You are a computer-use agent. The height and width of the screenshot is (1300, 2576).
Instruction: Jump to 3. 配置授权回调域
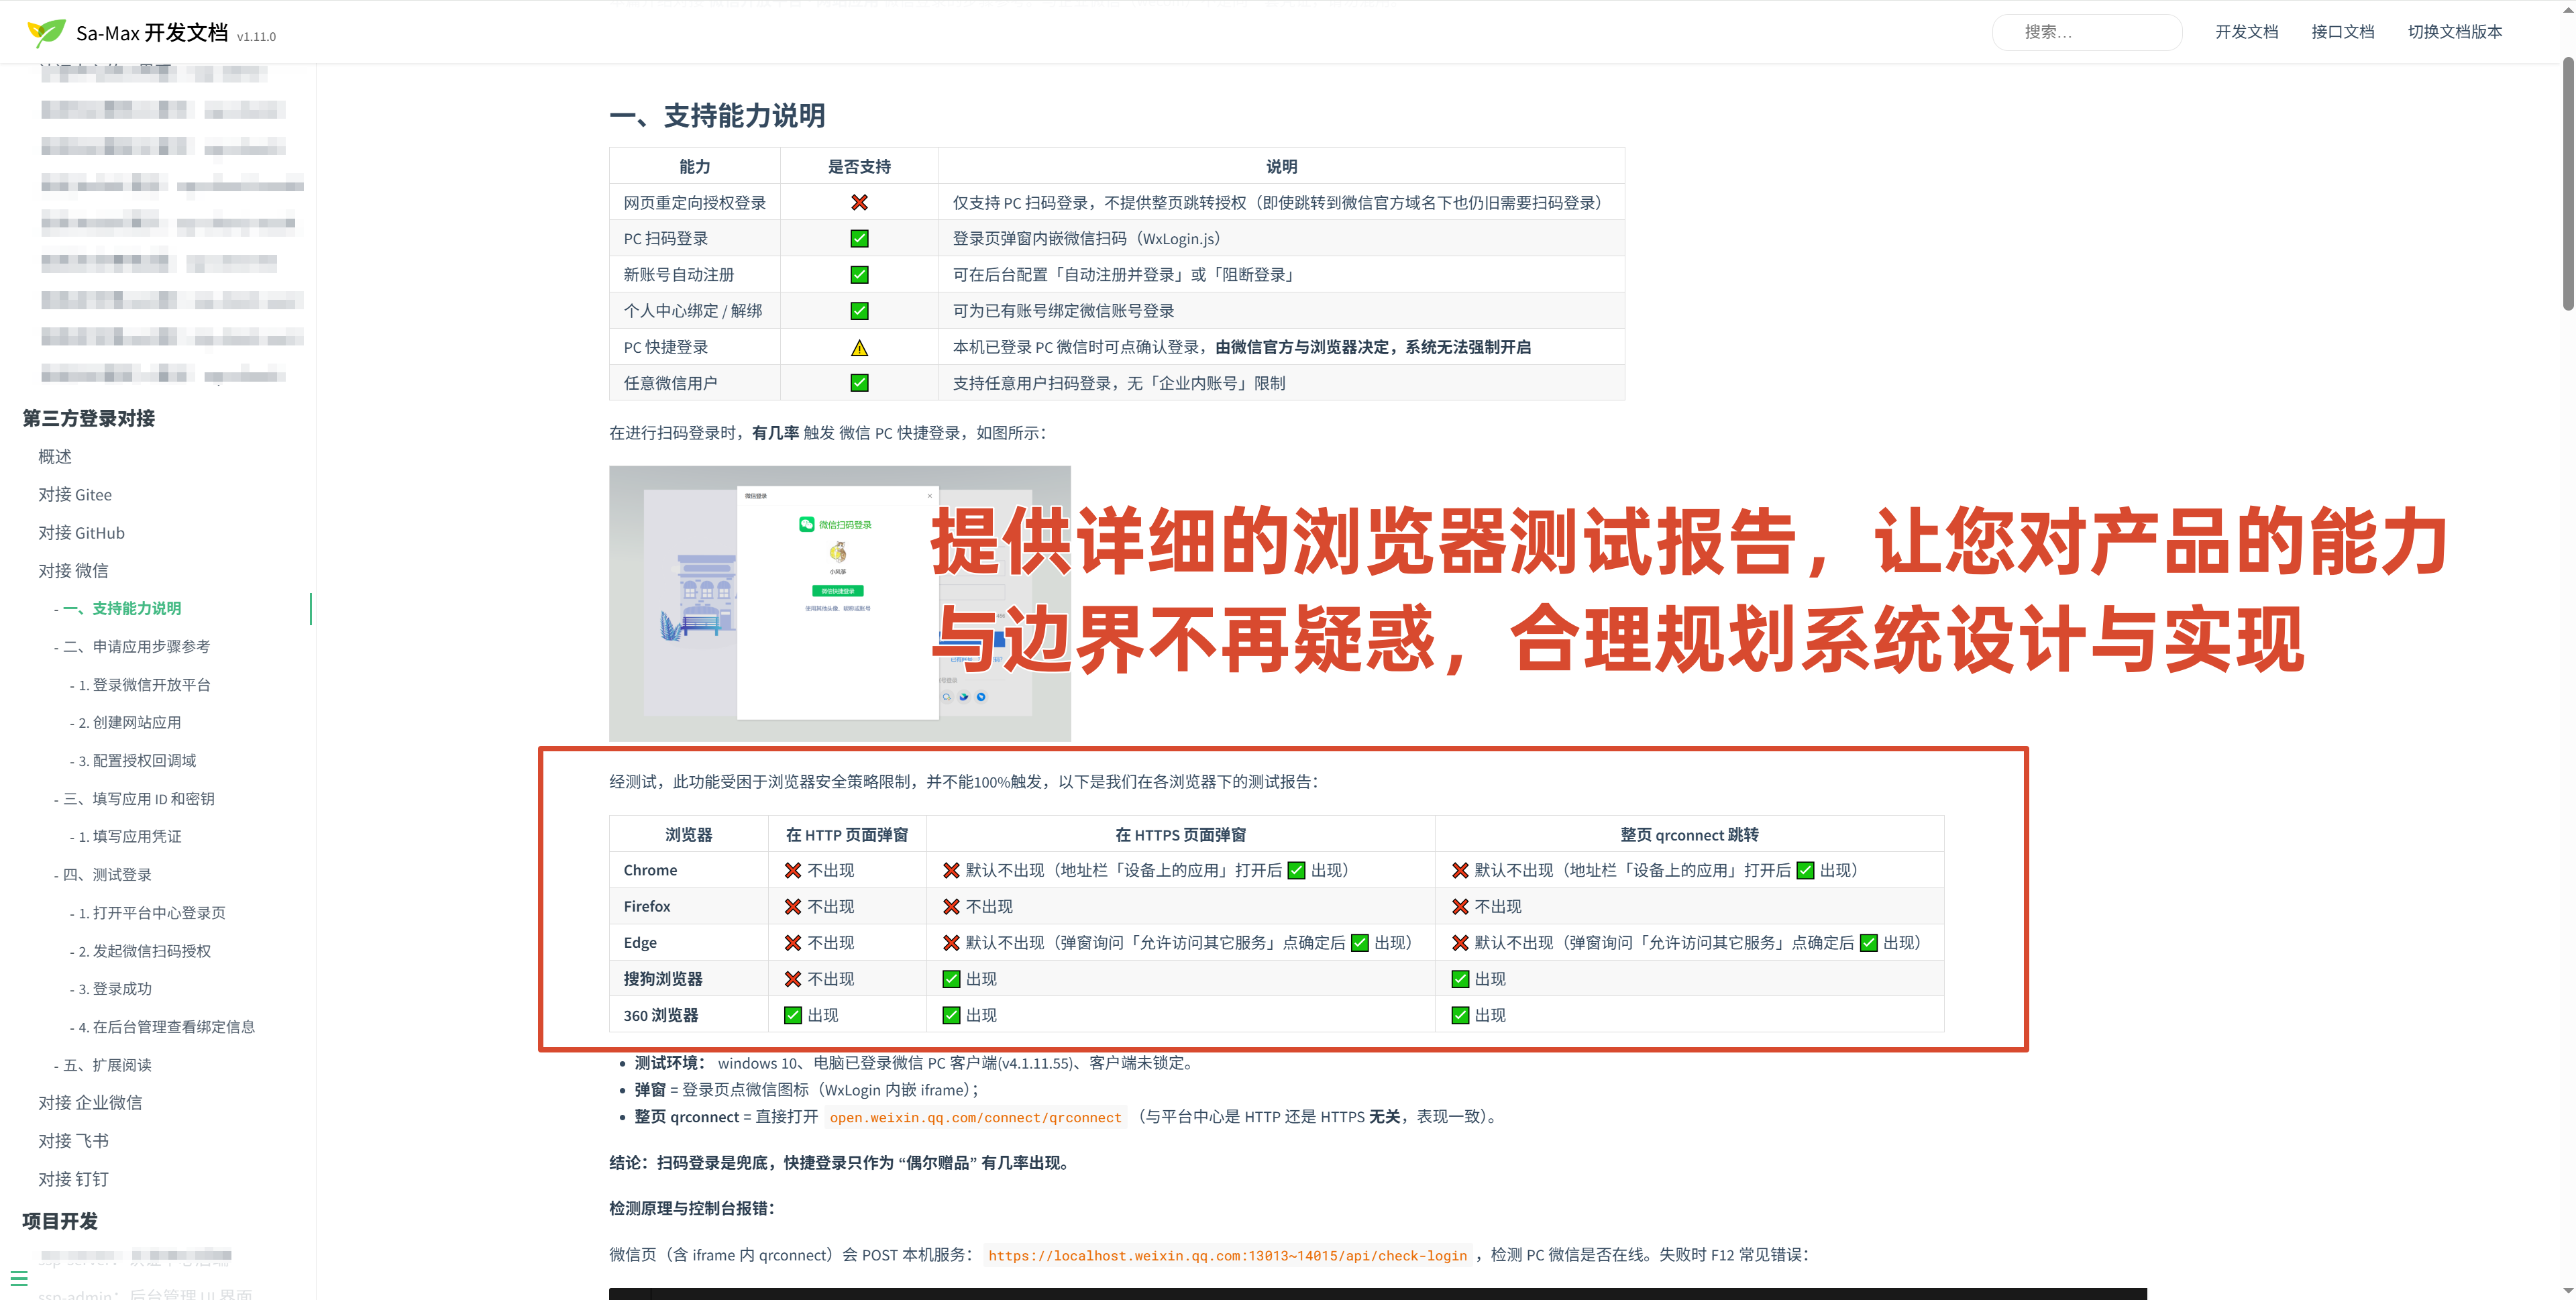pyautogui.click(x=137, y=760)
